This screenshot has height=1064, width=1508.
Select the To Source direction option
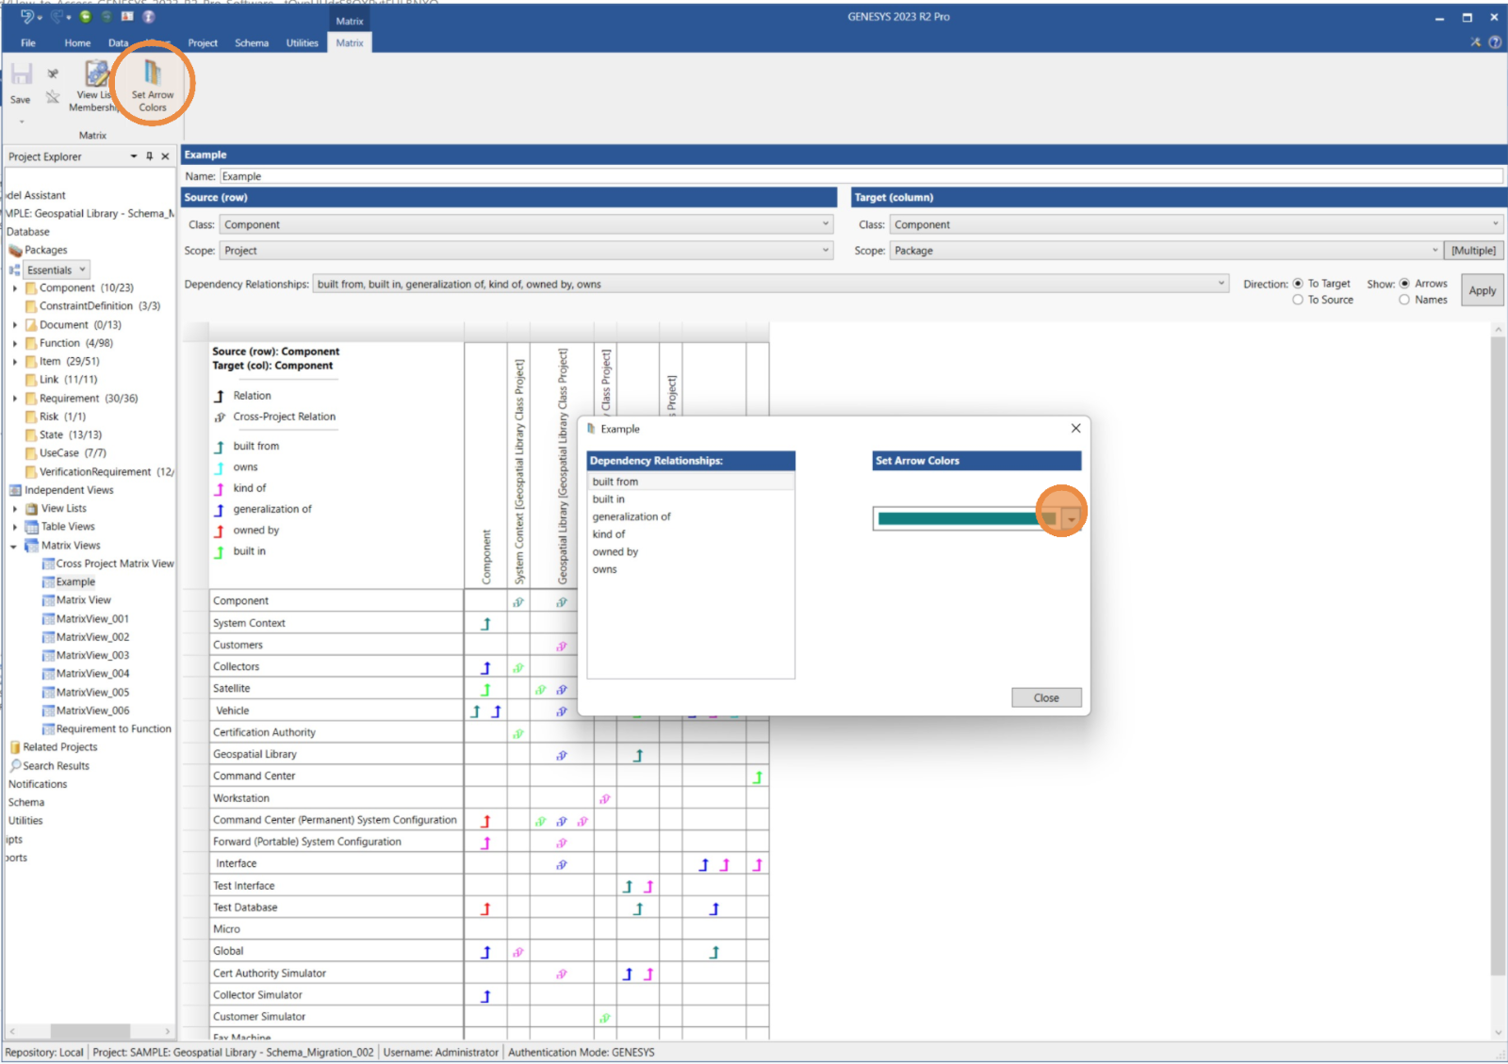[1298, 300]
